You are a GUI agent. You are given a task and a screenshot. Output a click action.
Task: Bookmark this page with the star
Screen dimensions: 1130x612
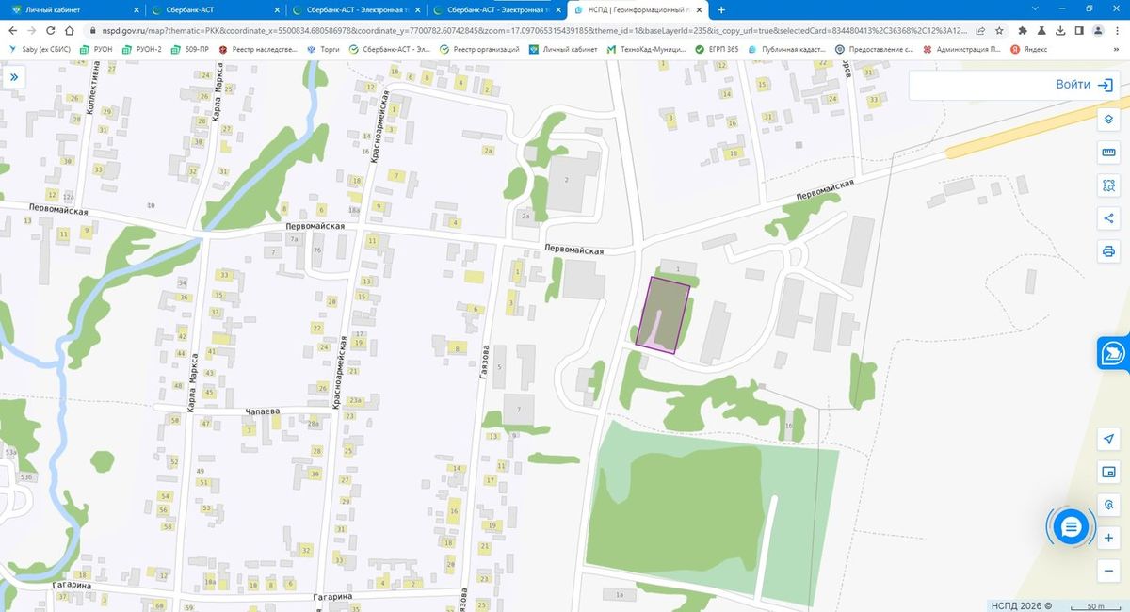(x=998, y=30)
